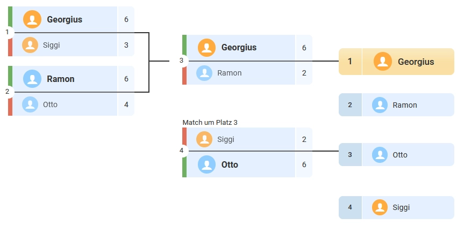Select the third-place Otto ranking entry

[396, 155]
